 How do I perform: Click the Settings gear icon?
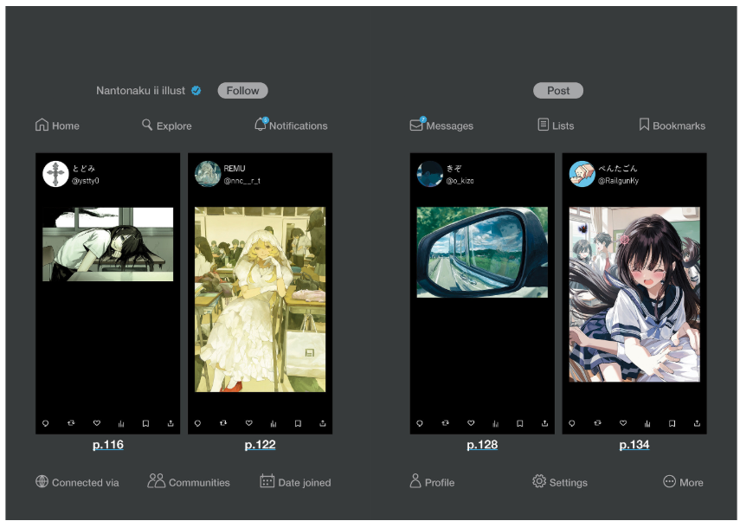539,481
